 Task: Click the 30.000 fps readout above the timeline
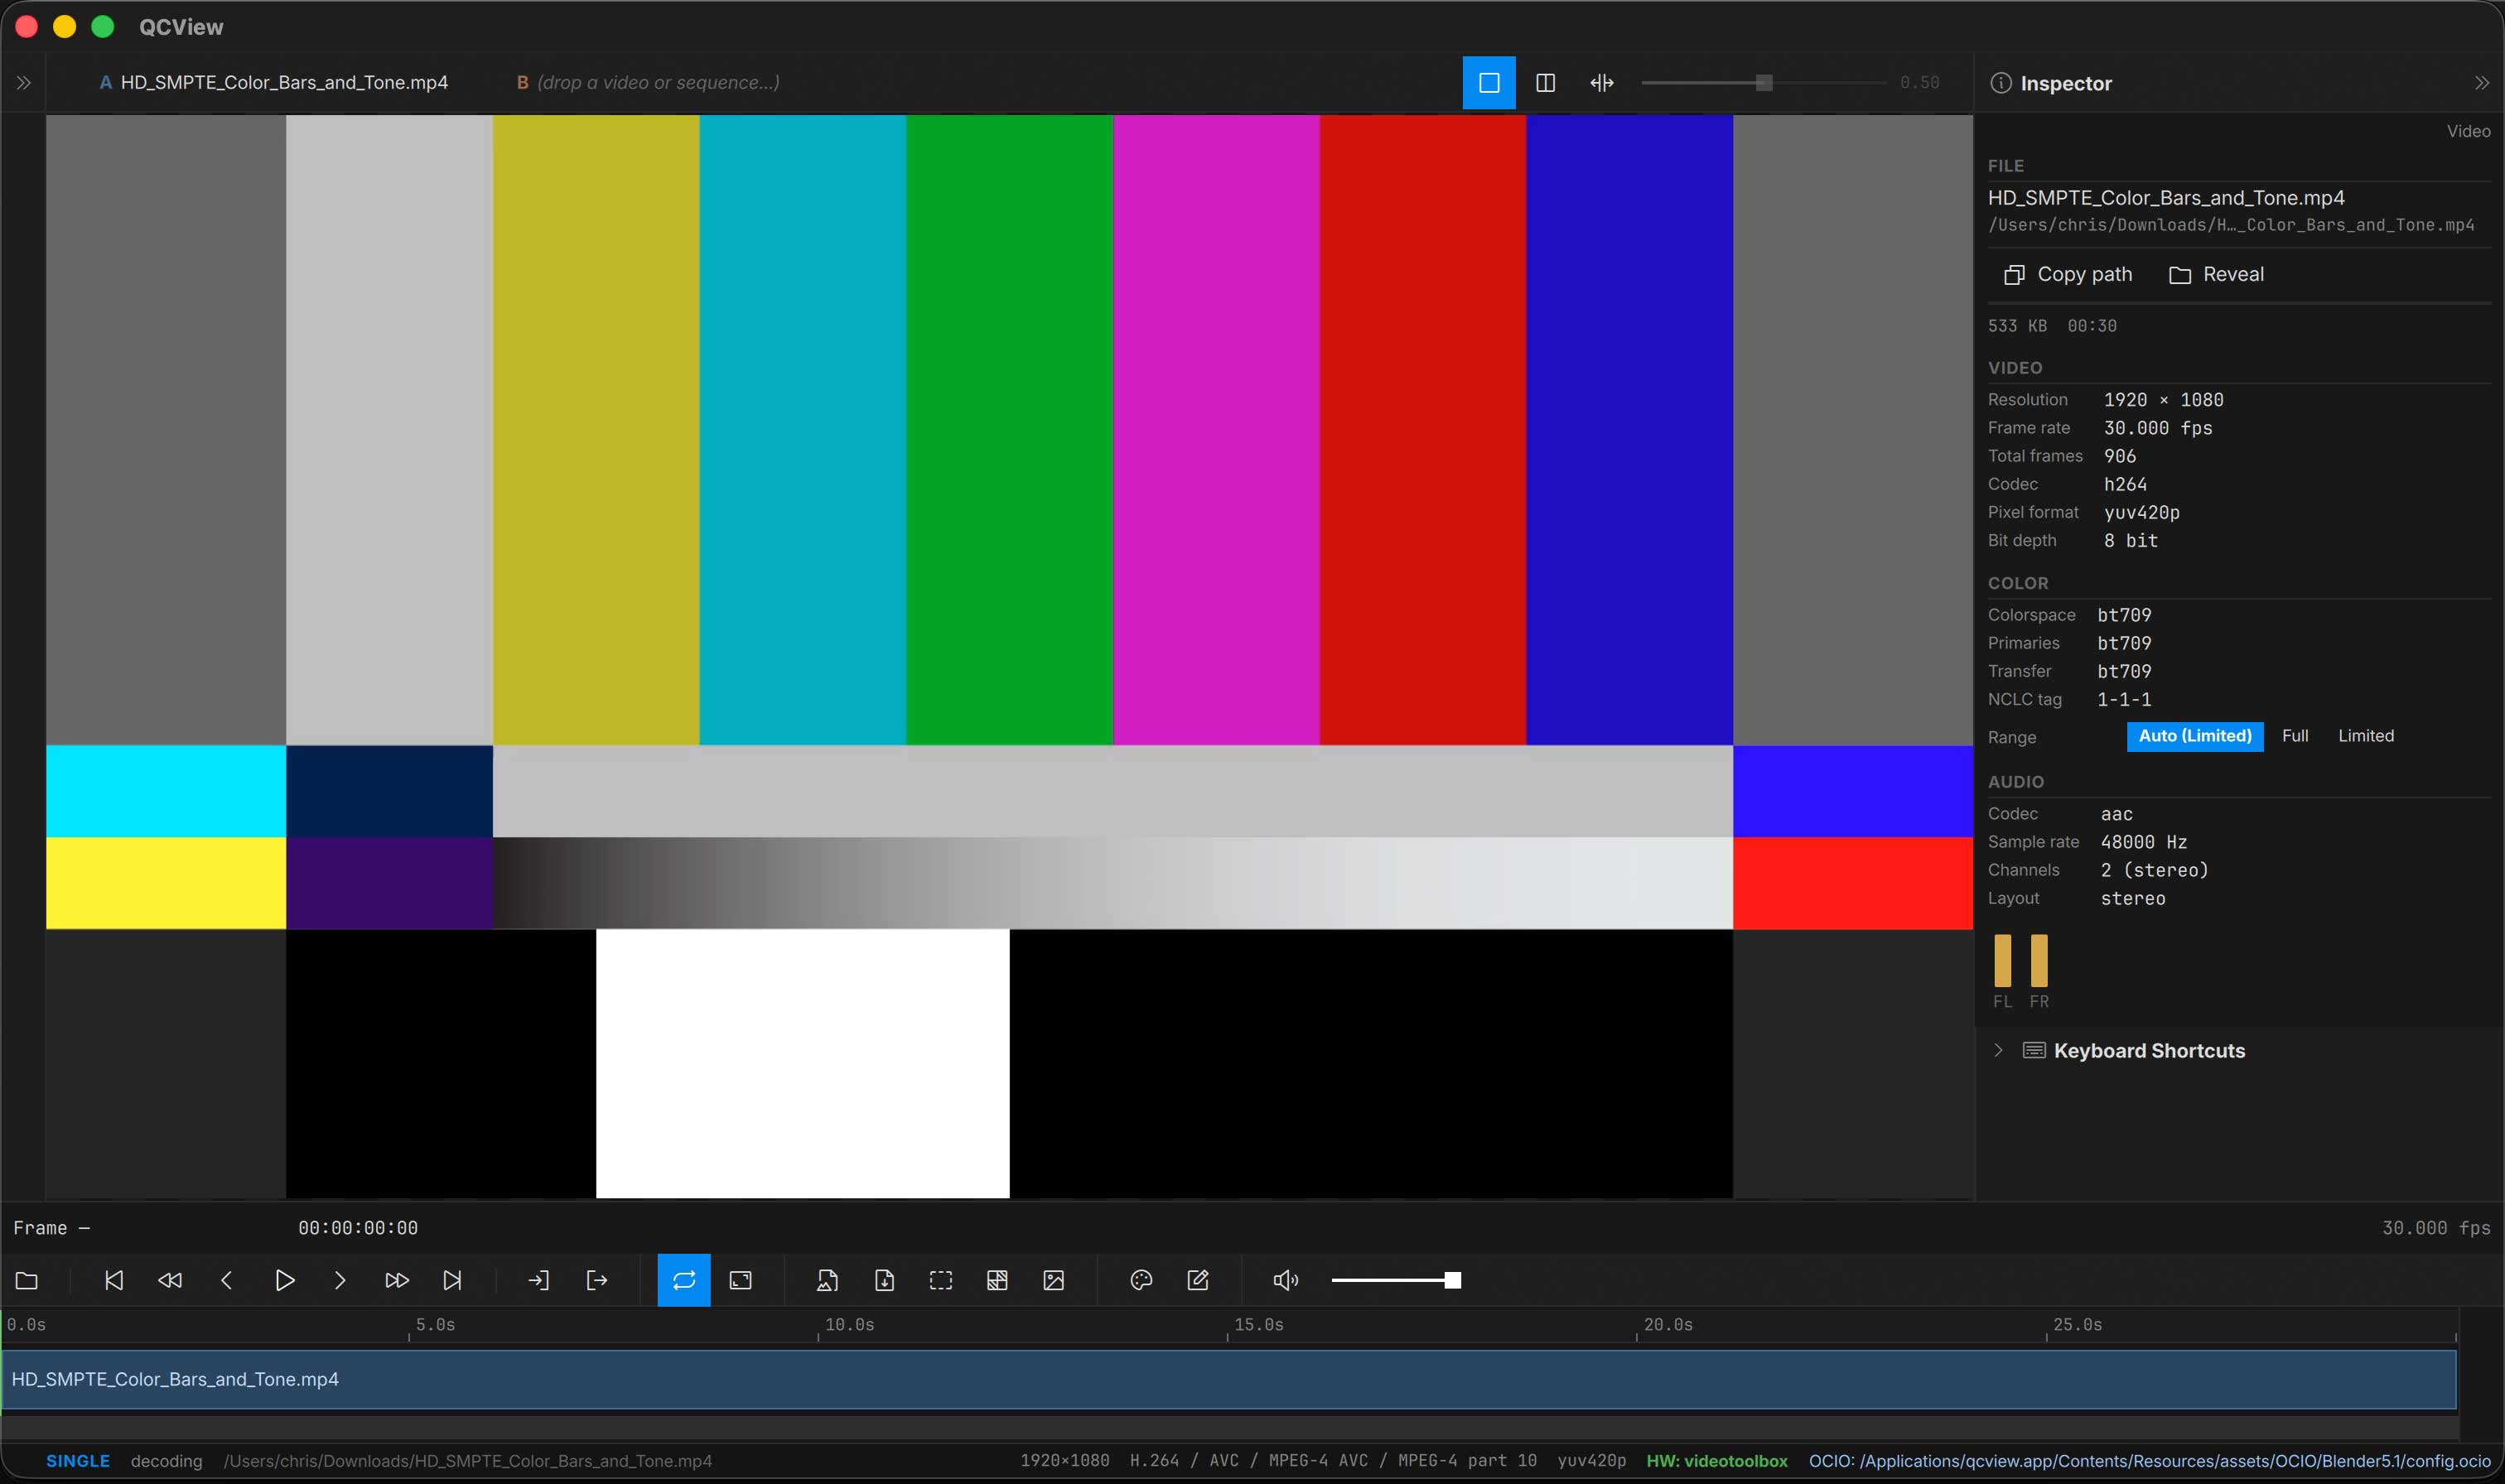click(2436, 1228)
